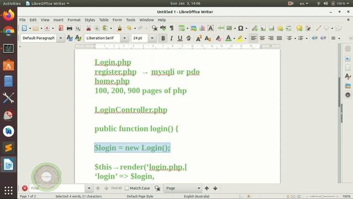Toggle formatting marks pilcrow icon
353x199 pixels.
172,28
